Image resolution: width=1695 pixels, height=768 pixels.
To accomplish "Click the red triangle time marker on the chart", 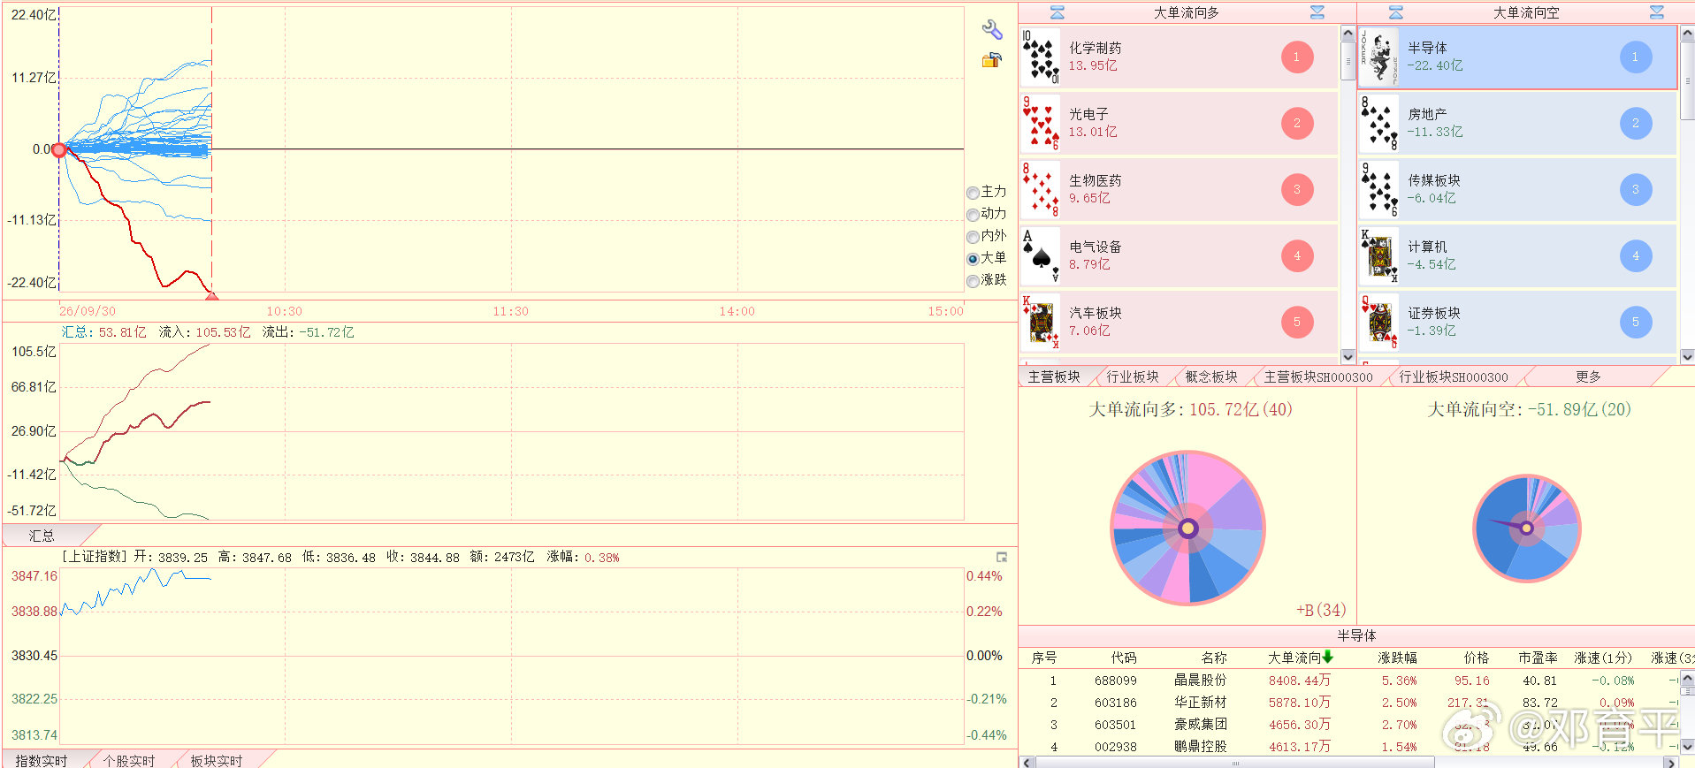I will tap(211, 295).
